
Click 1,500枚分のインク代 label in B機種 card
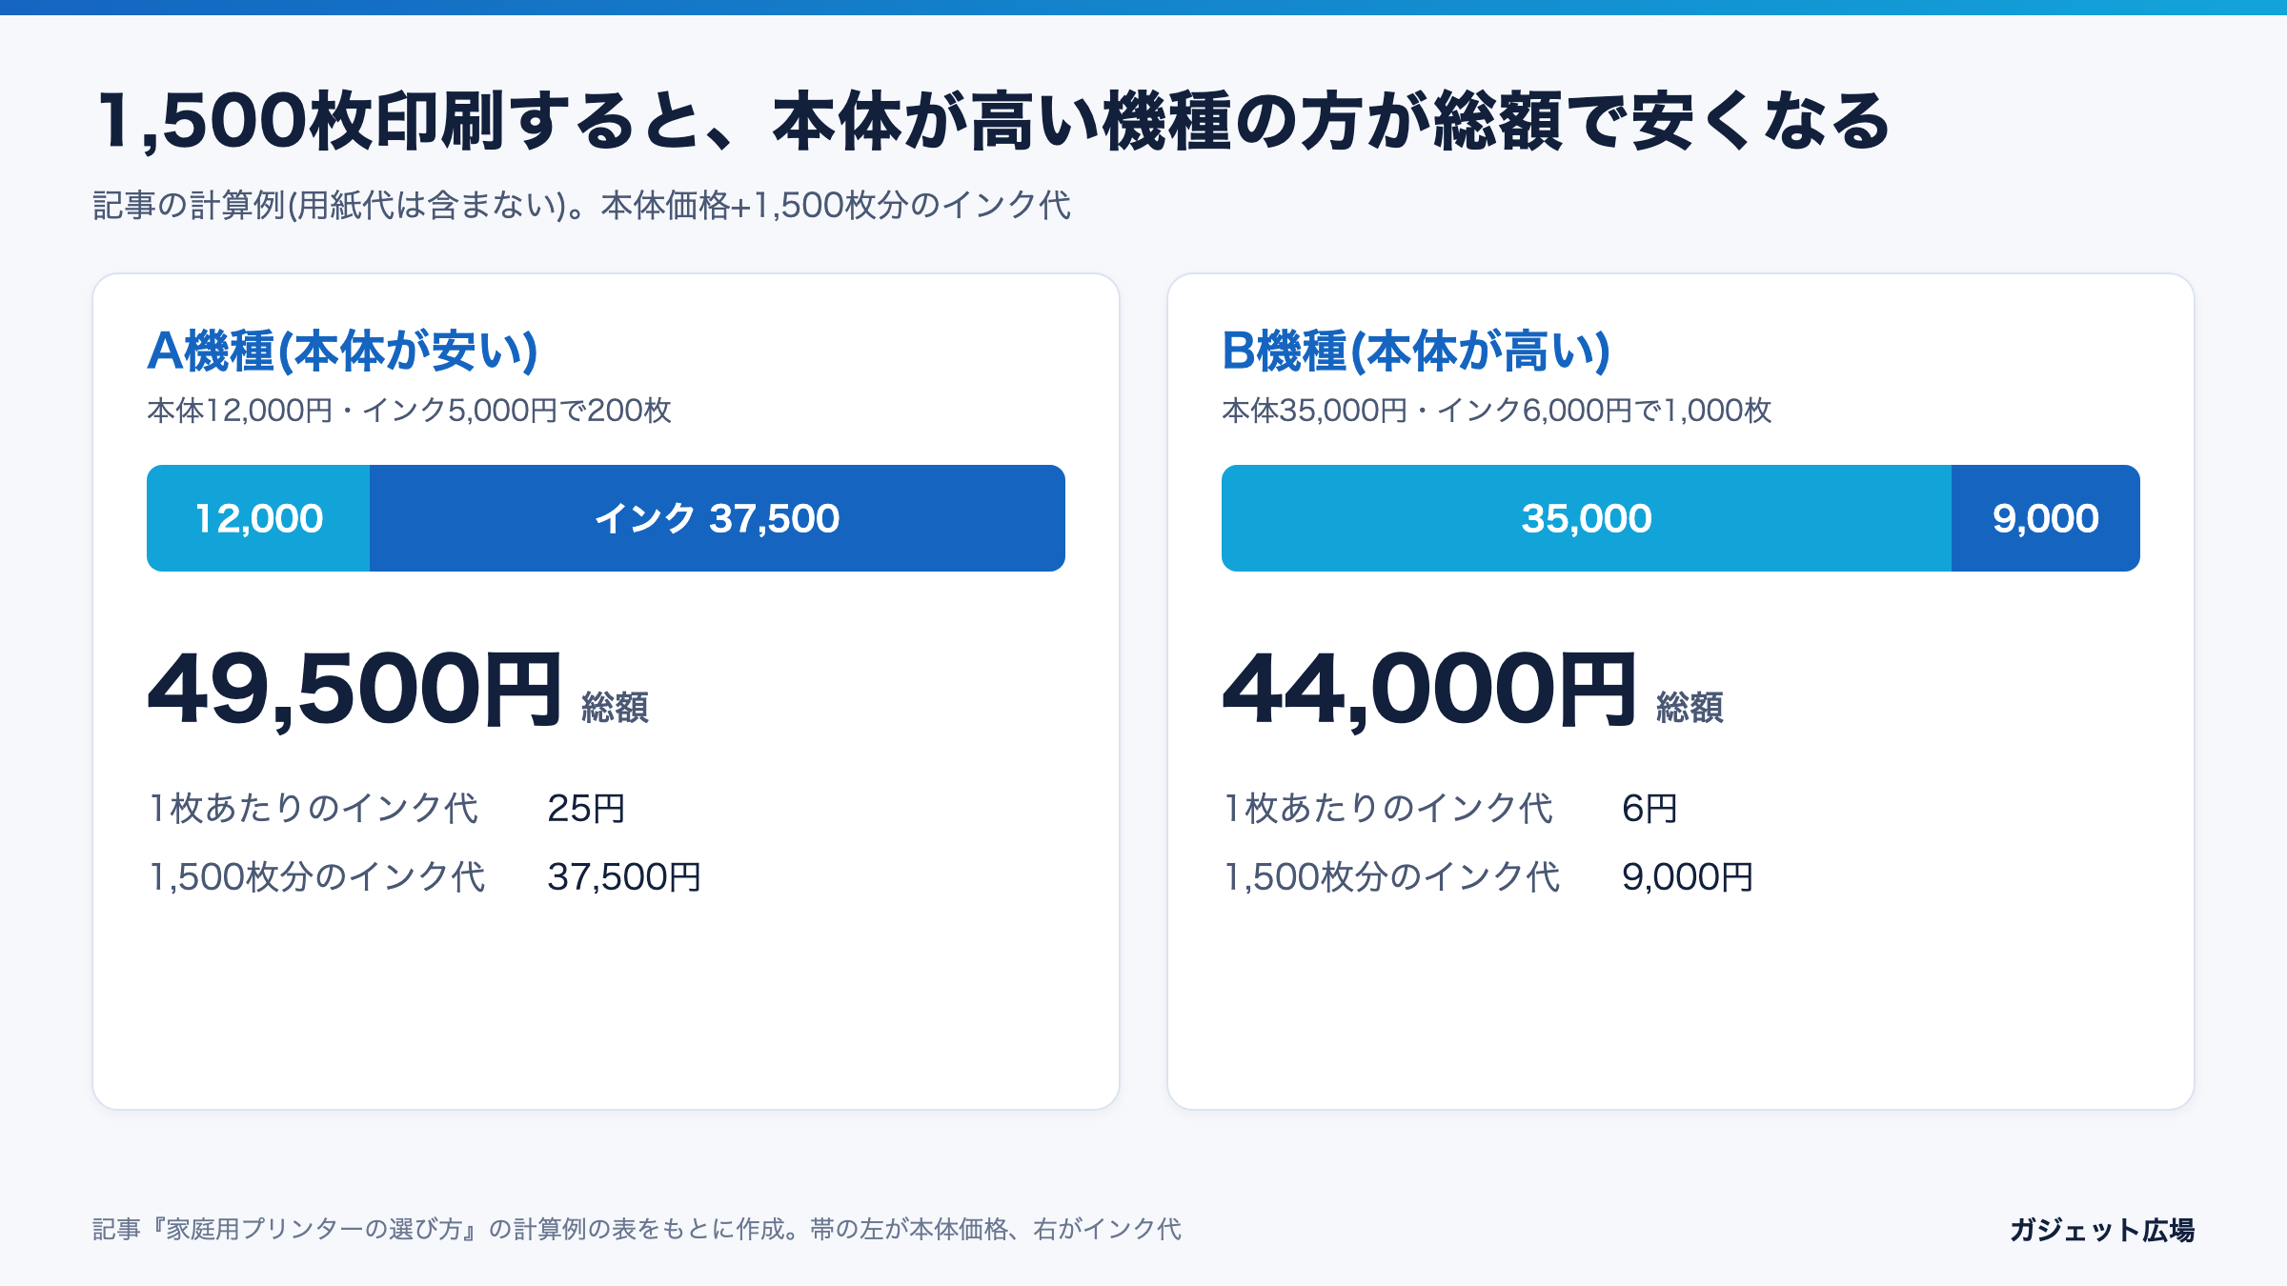point(1392,877)
